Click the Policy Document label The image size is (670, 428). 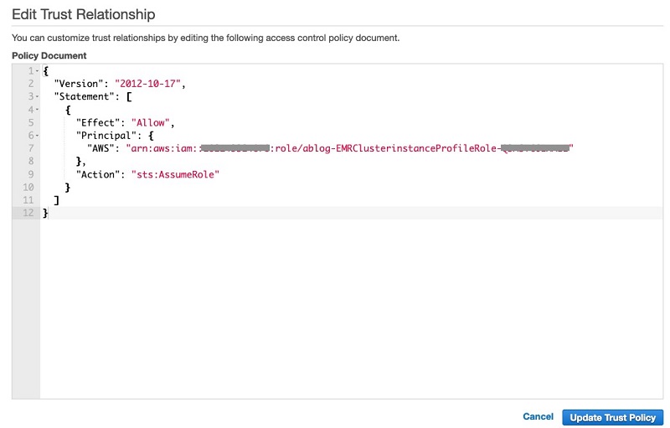click(x=49, y=55)
